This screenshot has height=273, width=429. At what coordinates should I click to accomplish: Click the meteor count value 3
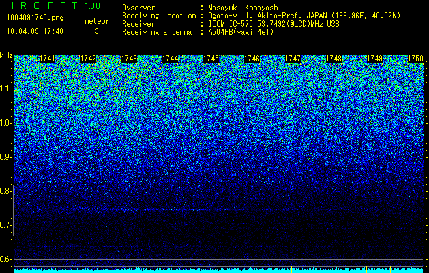coord(97,31)
